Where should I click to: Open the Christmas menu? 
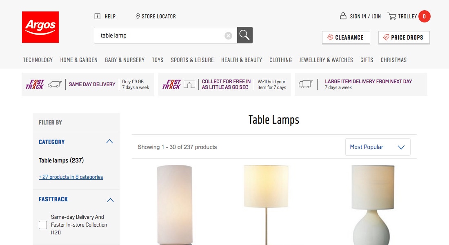point(393,60)
